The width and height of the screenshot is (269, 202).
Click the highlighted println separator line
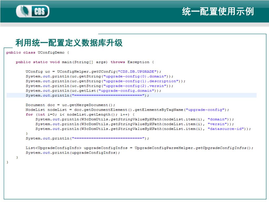pyautogui.click(x=131, y=95)
